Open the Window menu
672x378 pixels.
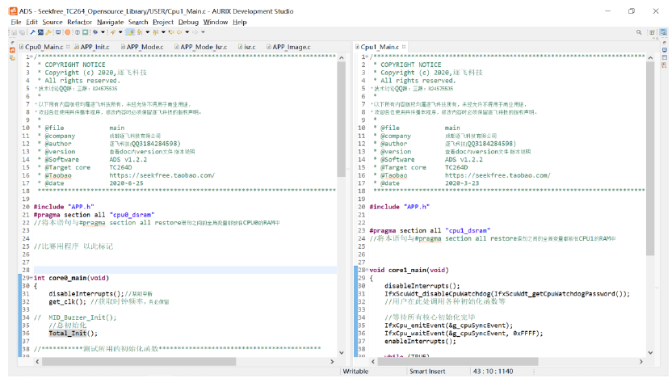pos(215,22)
